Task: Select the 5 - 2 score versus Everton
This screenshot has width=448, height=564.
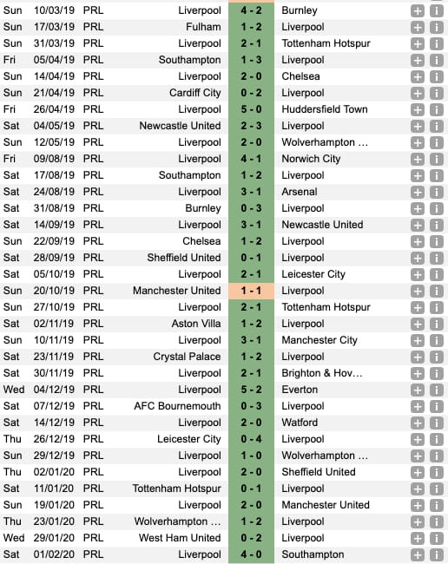Action: click(251, 390)
